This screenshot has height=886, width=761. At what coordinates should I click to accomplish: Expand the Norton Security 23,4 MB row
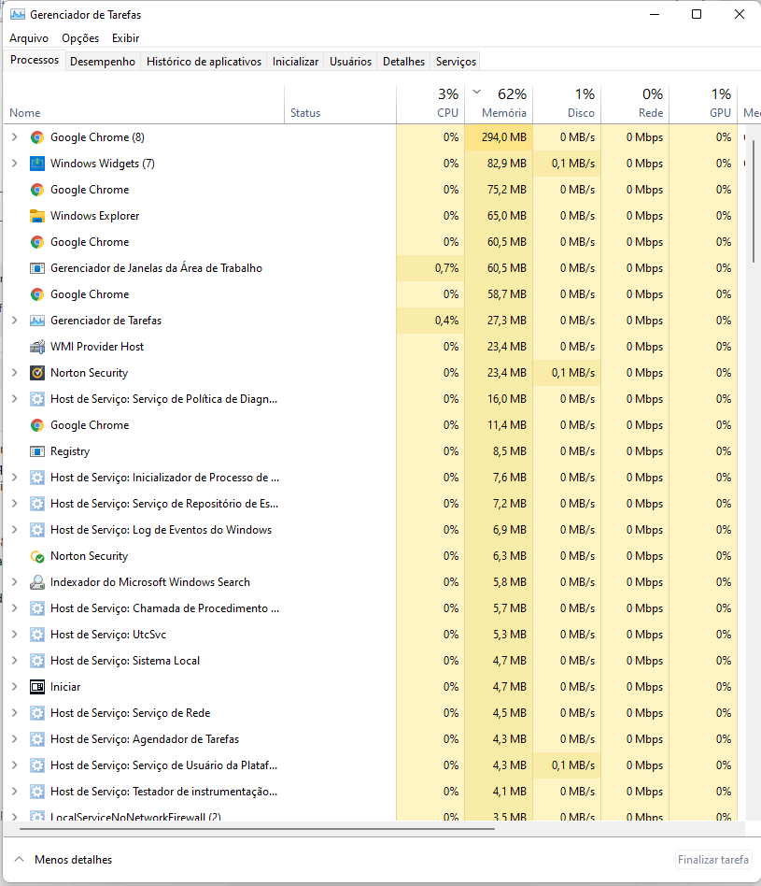(15, 373)
